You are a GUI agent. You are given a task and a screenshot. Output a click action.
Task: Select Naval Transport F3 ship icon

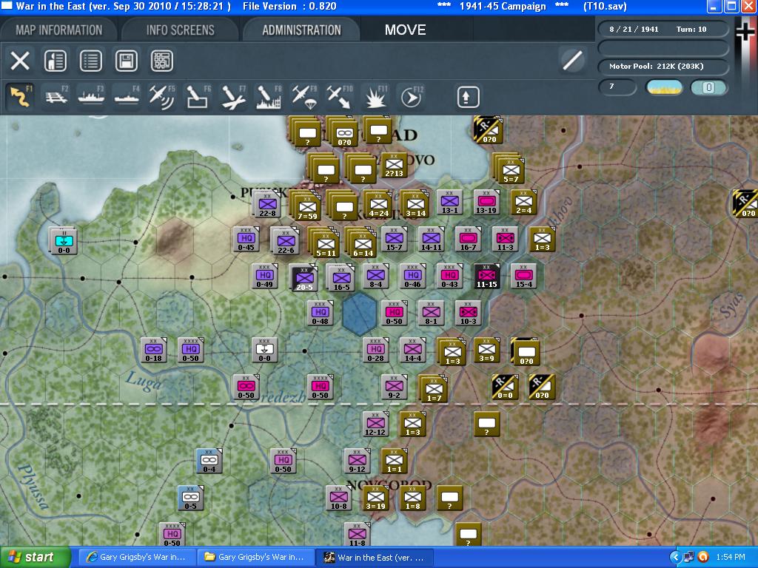pyautogui.click(x=91, y=97)
